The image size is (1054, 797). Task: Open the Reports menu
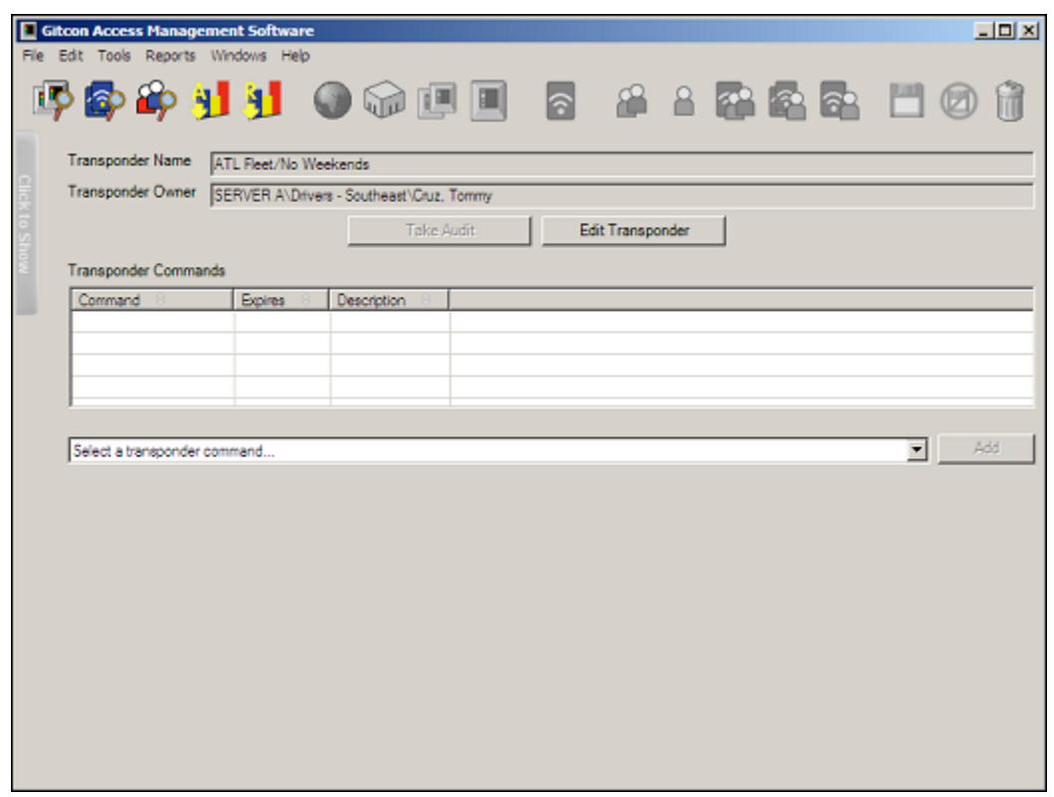pos(170,56)
